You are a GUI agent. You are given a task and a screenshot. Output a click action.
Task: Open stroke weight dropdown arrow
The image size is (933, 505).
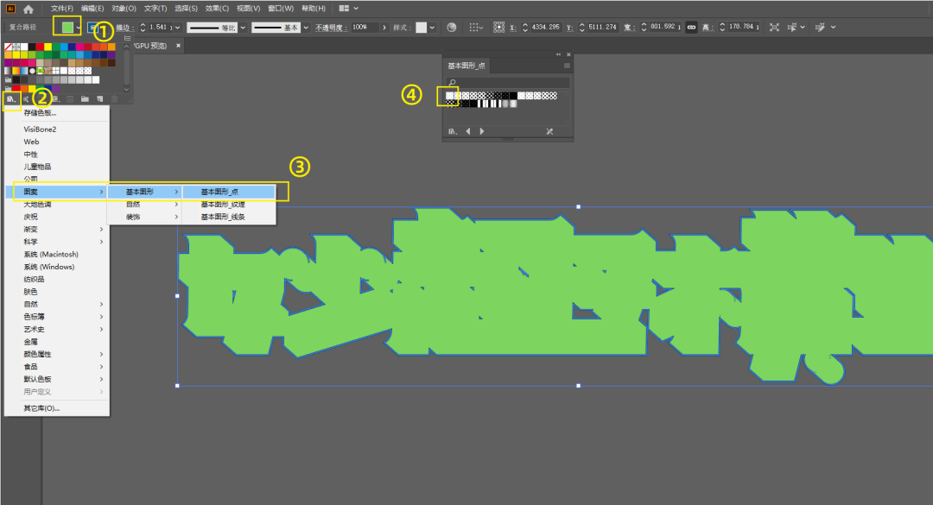pyautogui.click(x=177, y=28)
